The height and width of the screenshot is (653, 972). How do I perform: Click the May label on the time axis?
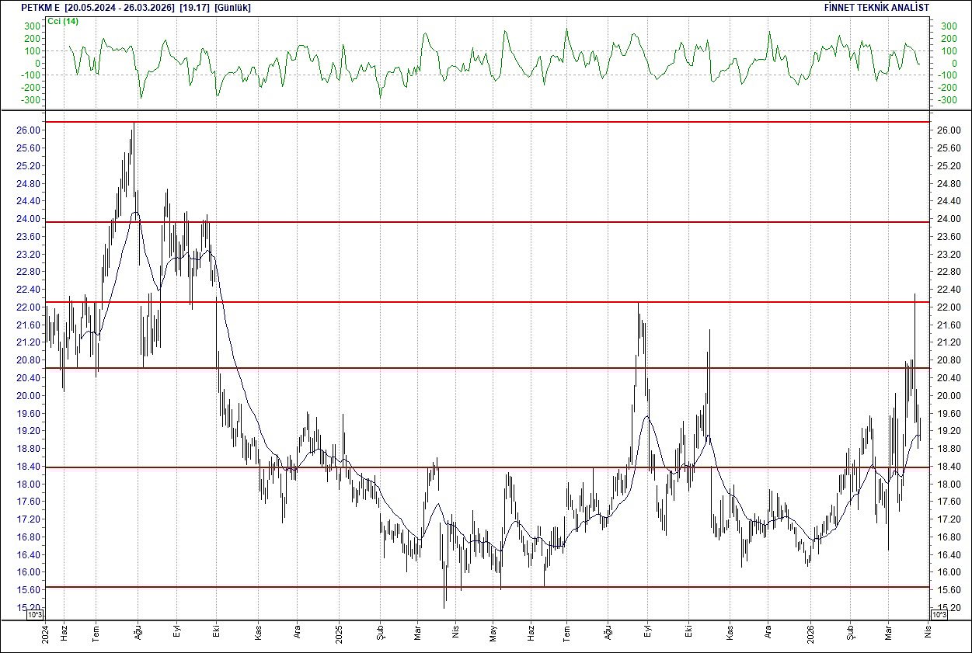(x=493, y=632)
